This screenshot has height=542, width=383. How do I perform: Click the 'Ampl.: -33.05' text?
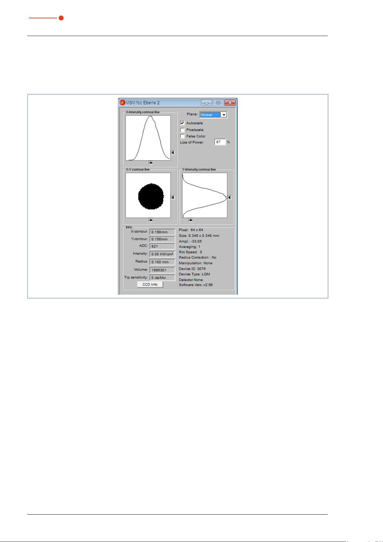click(190, 241)
